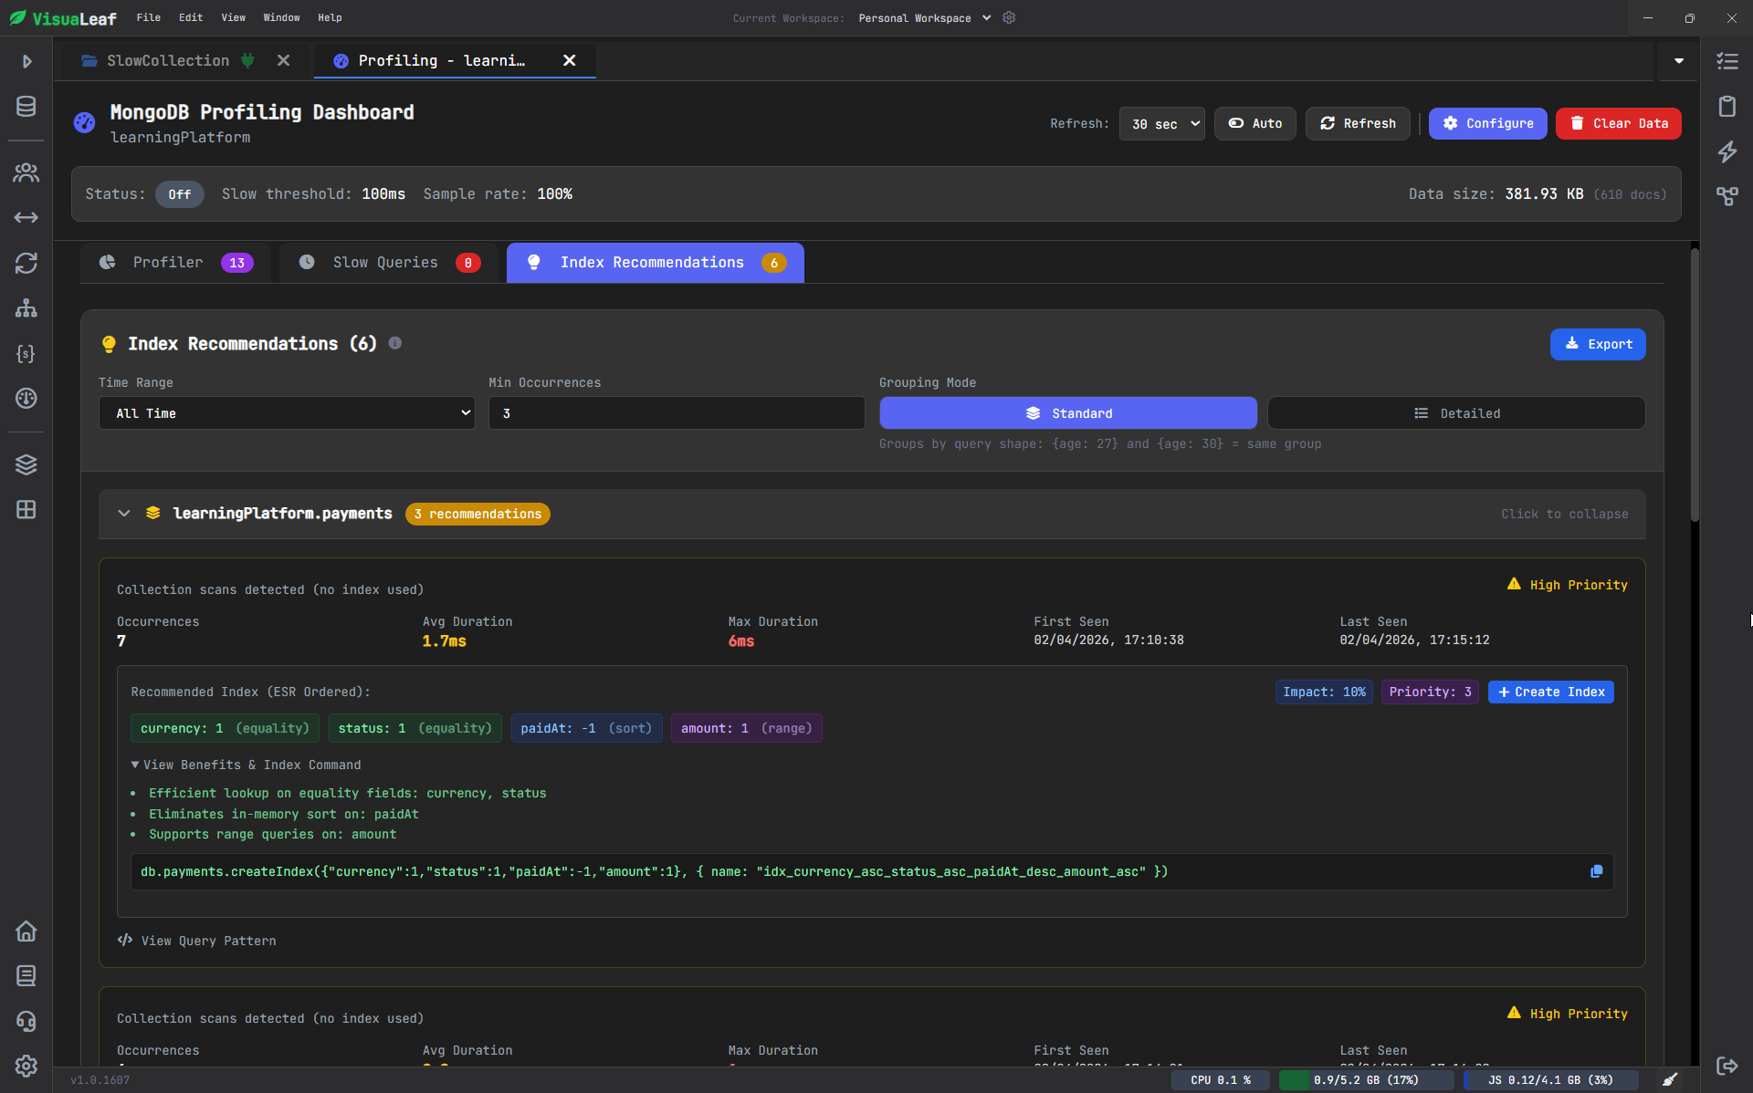Click the Impact: 10% badge
Screen dimensions: 1753x1093
1324,692
